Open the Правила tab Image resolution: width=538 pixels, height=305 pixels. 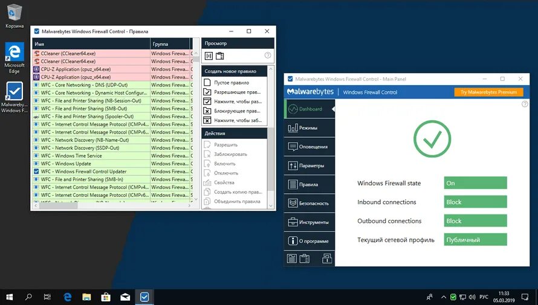[310, 184]
